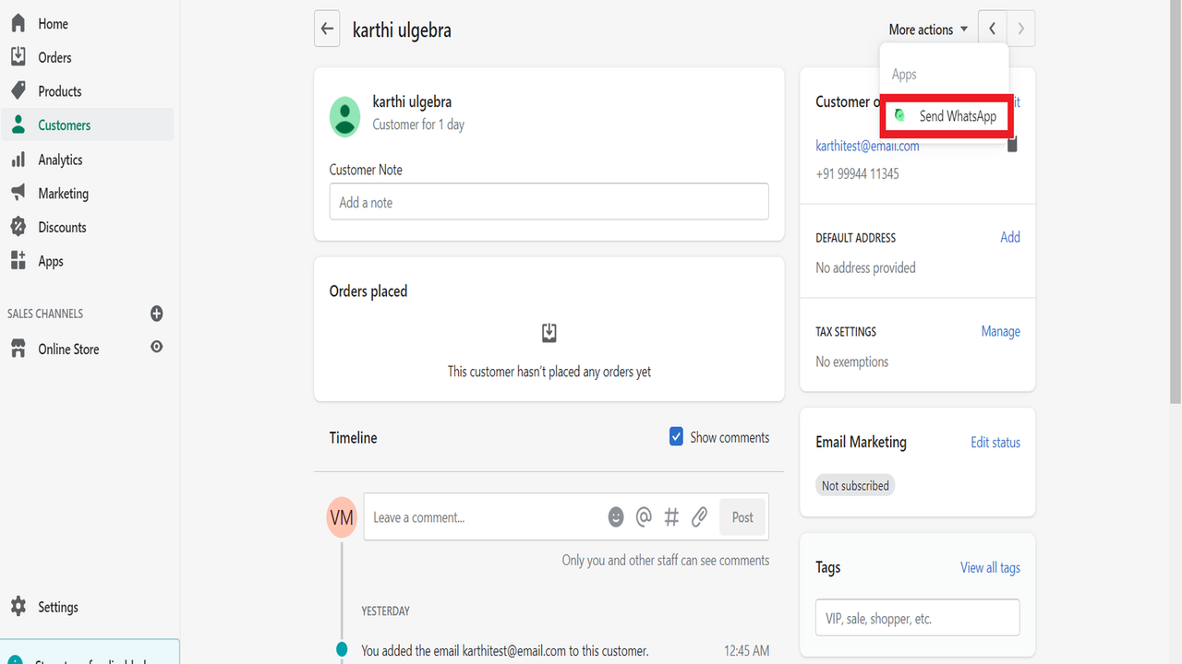View Online Store using eye icon
This screenshot has width=1182, height=664.
point(156,348)
